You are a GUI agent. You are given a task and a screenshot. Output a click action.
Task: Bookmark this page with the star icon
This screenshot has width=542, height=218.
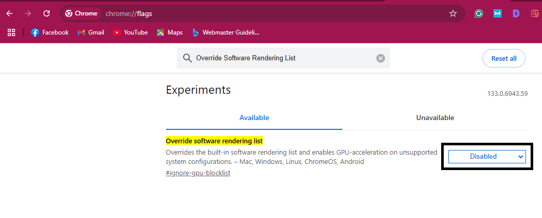click(x=453, y=13)
